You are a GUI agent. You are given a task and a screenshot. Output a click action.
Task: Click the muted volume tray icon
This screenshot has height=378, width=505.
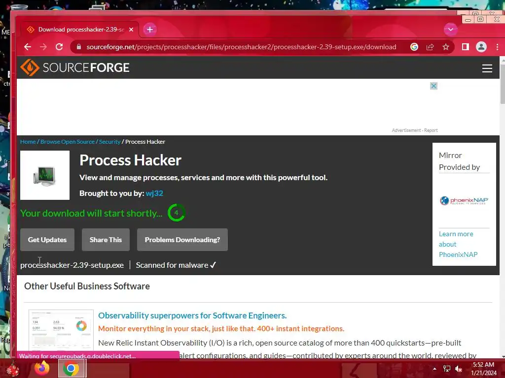point(459,369)
